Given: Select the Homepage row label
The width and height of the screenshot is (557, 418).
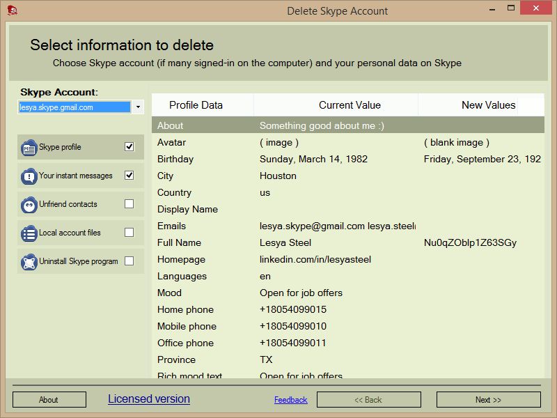Looking at the screenshot, I should pyautogui.click(x=181, y=259).
